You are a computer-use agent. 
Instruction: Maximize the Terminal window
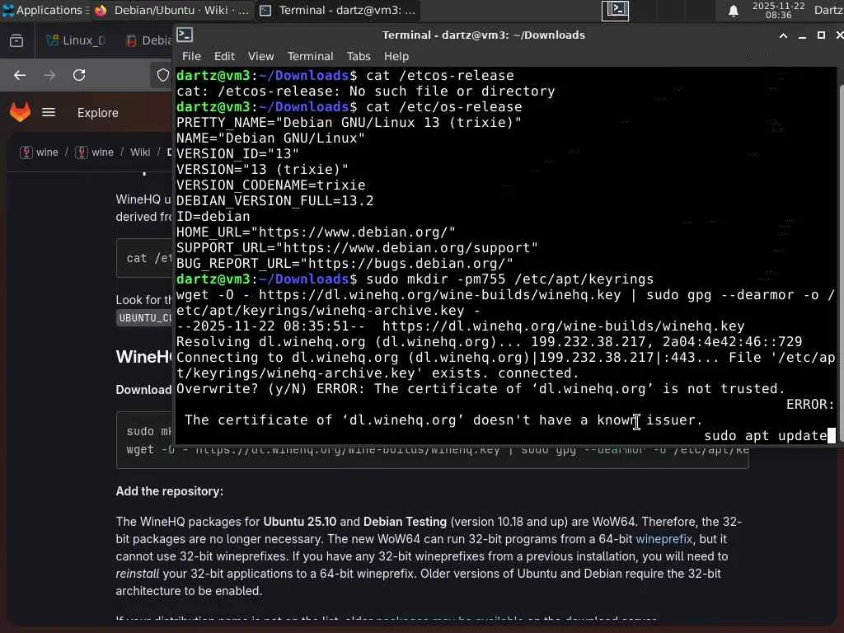pos(821,35)
